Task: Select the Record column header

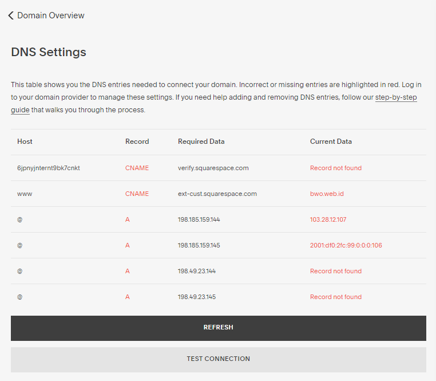Action: point(137,142)
